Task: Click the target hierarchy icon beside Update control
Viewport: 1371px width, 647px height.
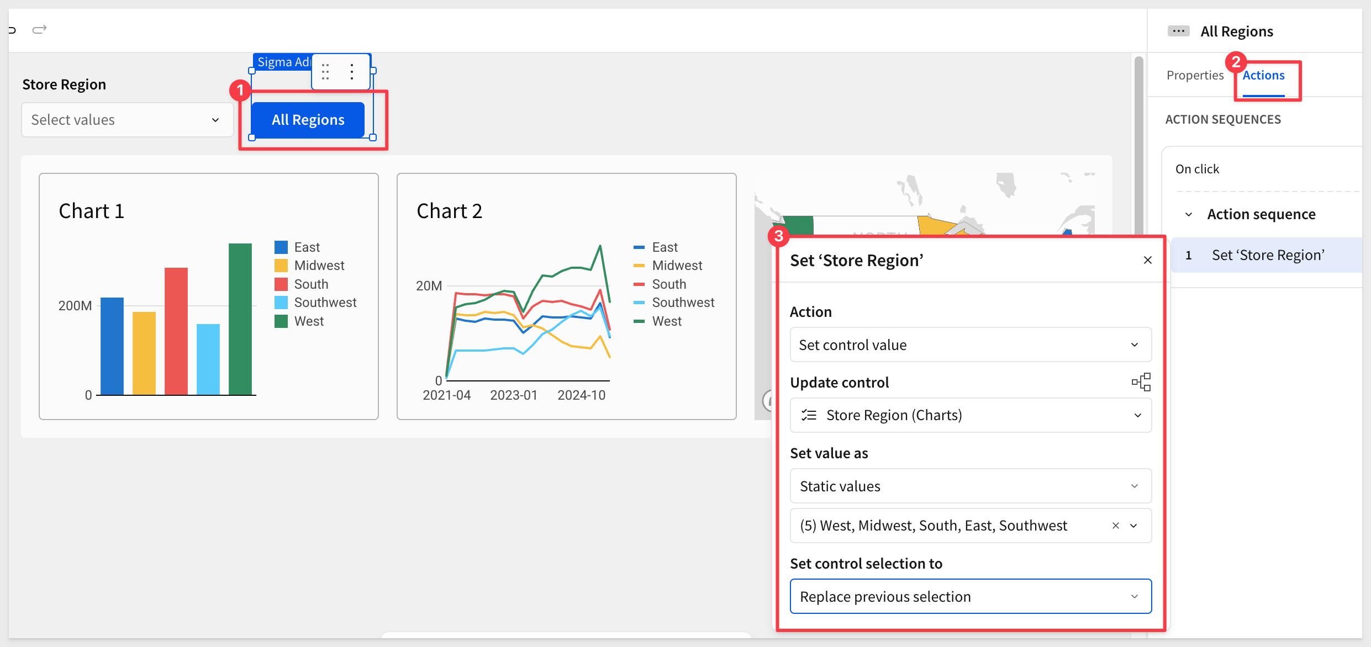Action: pyautogui.click(x=1141, y=382)
